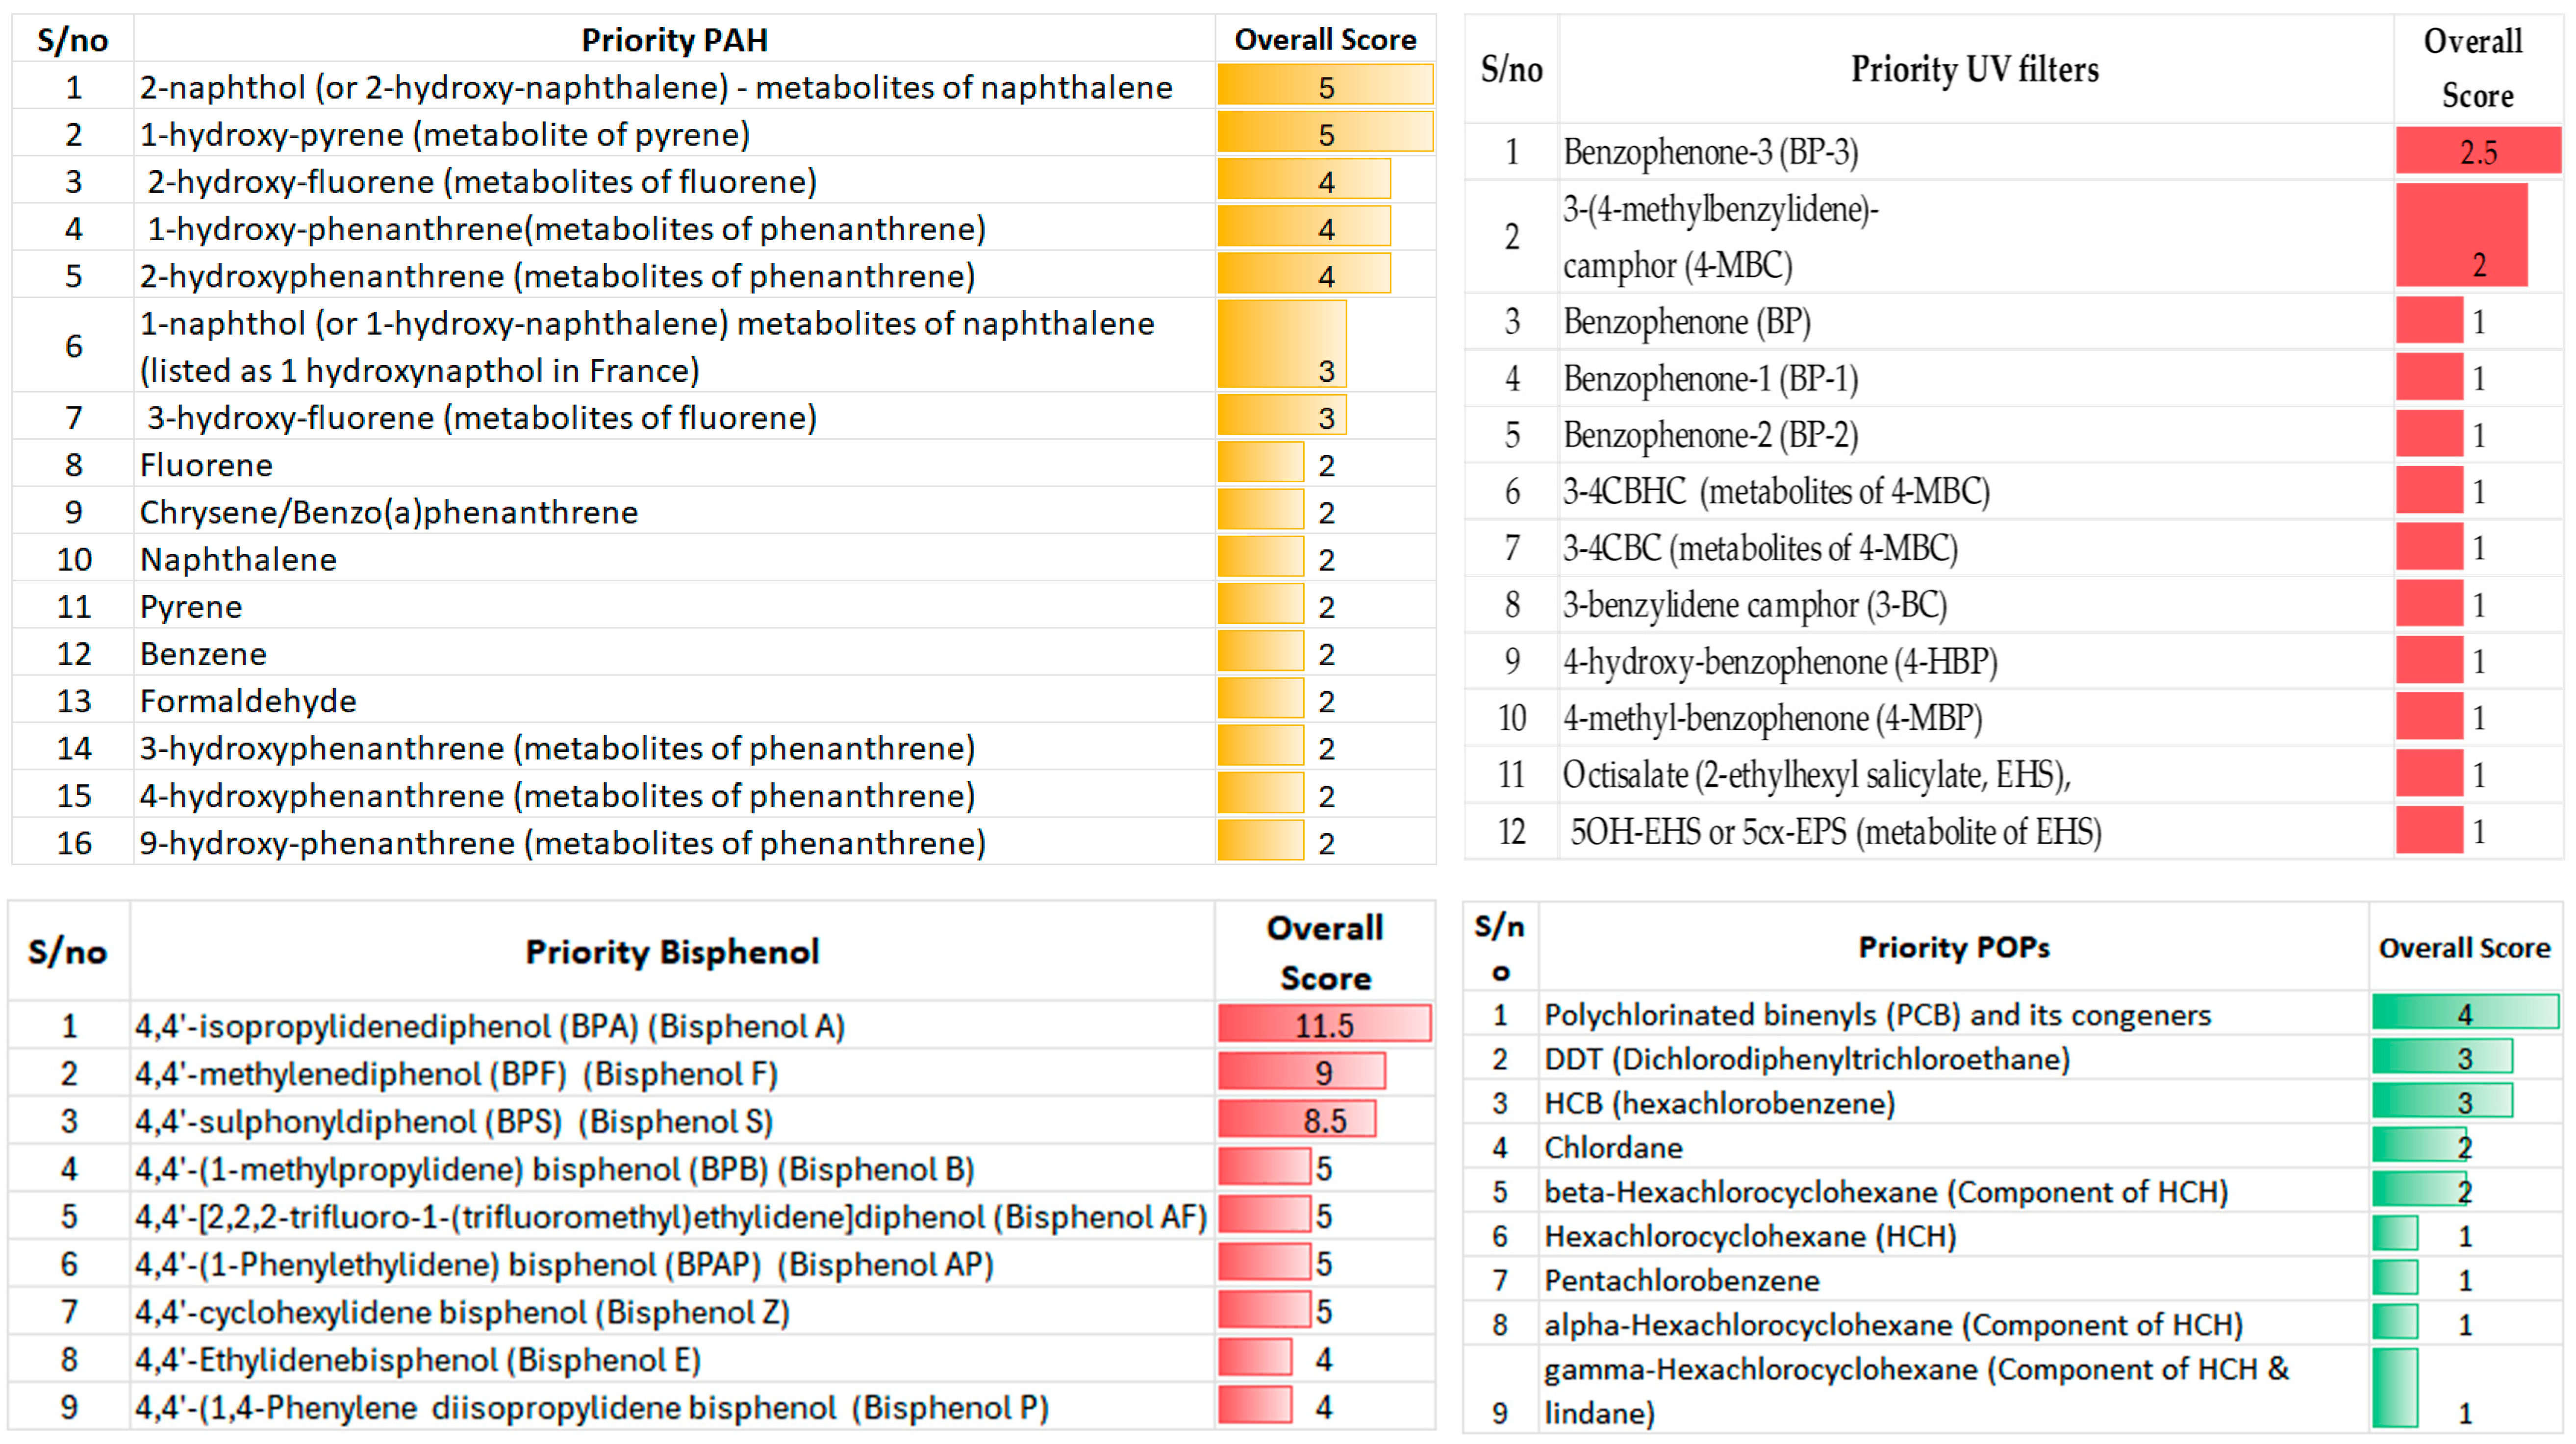This screenshot has width=2576, height=1444.
Task: Select the 3-benzylidene camphor (3-BC) cell
Action: [1754, 605]
